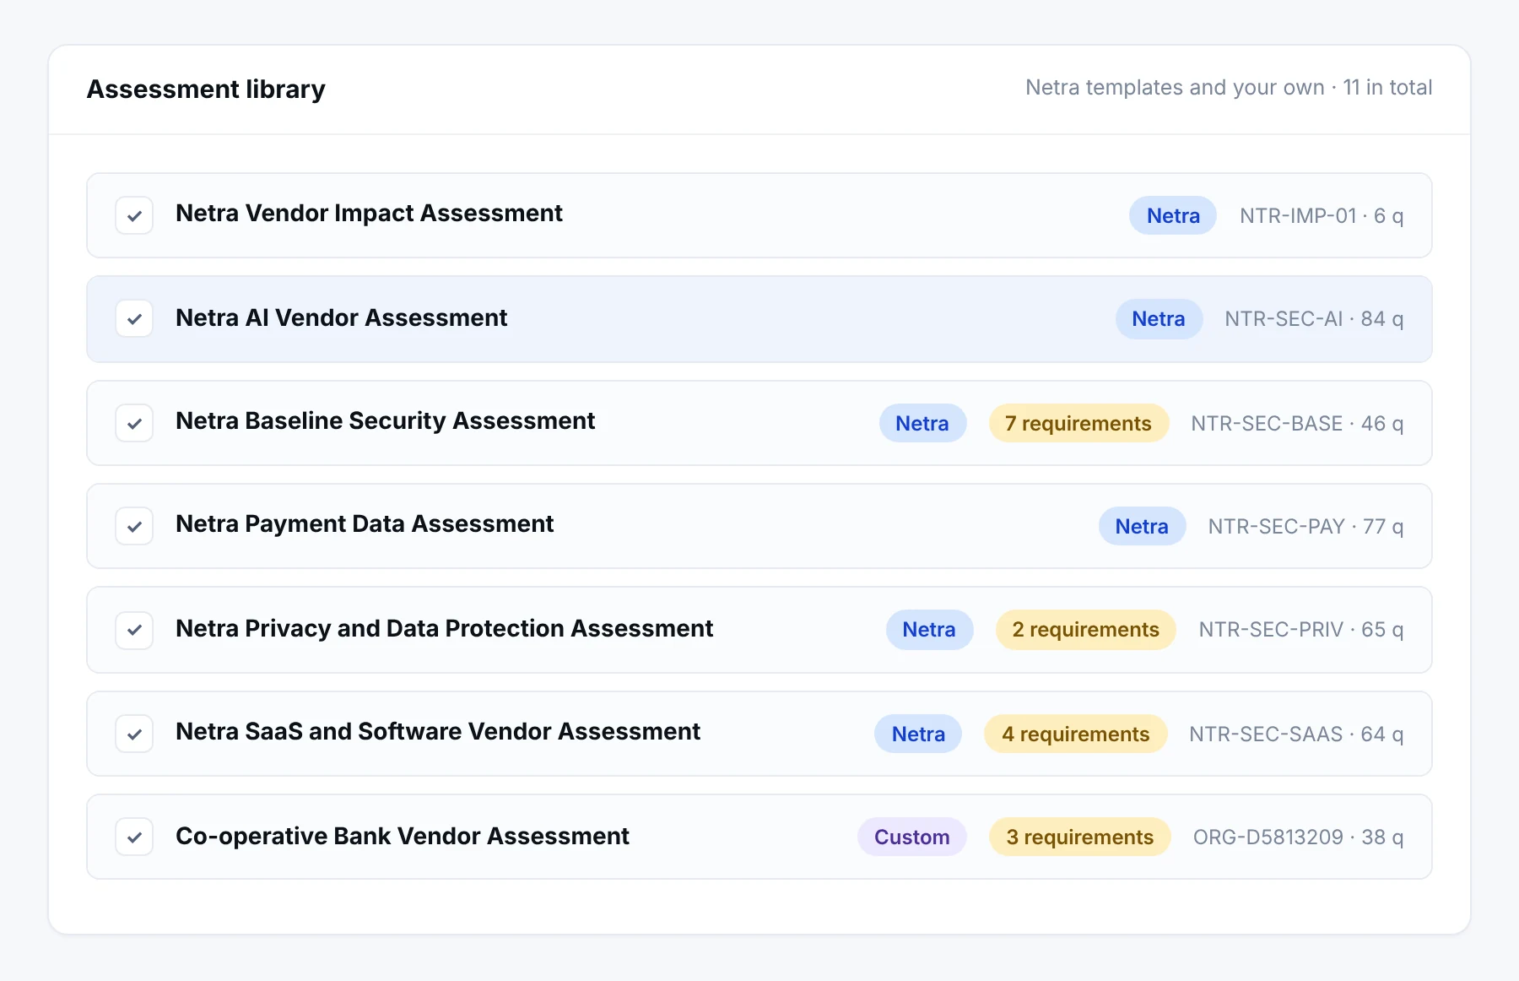Uncheck Co-operative Bank Vendor Assessment checkbox
The width and height of the screenshot is (1519, 981).
click(134, 837)
